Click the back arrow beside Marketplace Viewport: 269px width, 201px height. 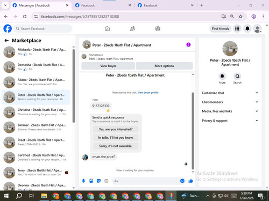[x=6, y=41]
